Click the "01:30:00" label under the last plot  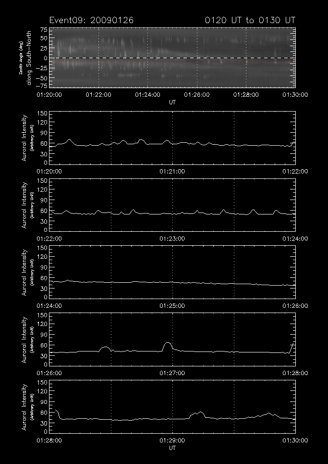[x=295, y=440]
